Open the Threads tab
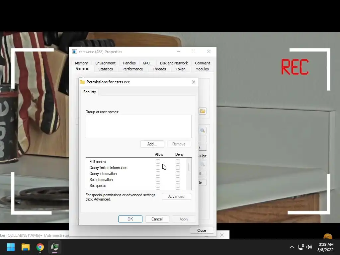The image size is (340, 255). [159, 69]
